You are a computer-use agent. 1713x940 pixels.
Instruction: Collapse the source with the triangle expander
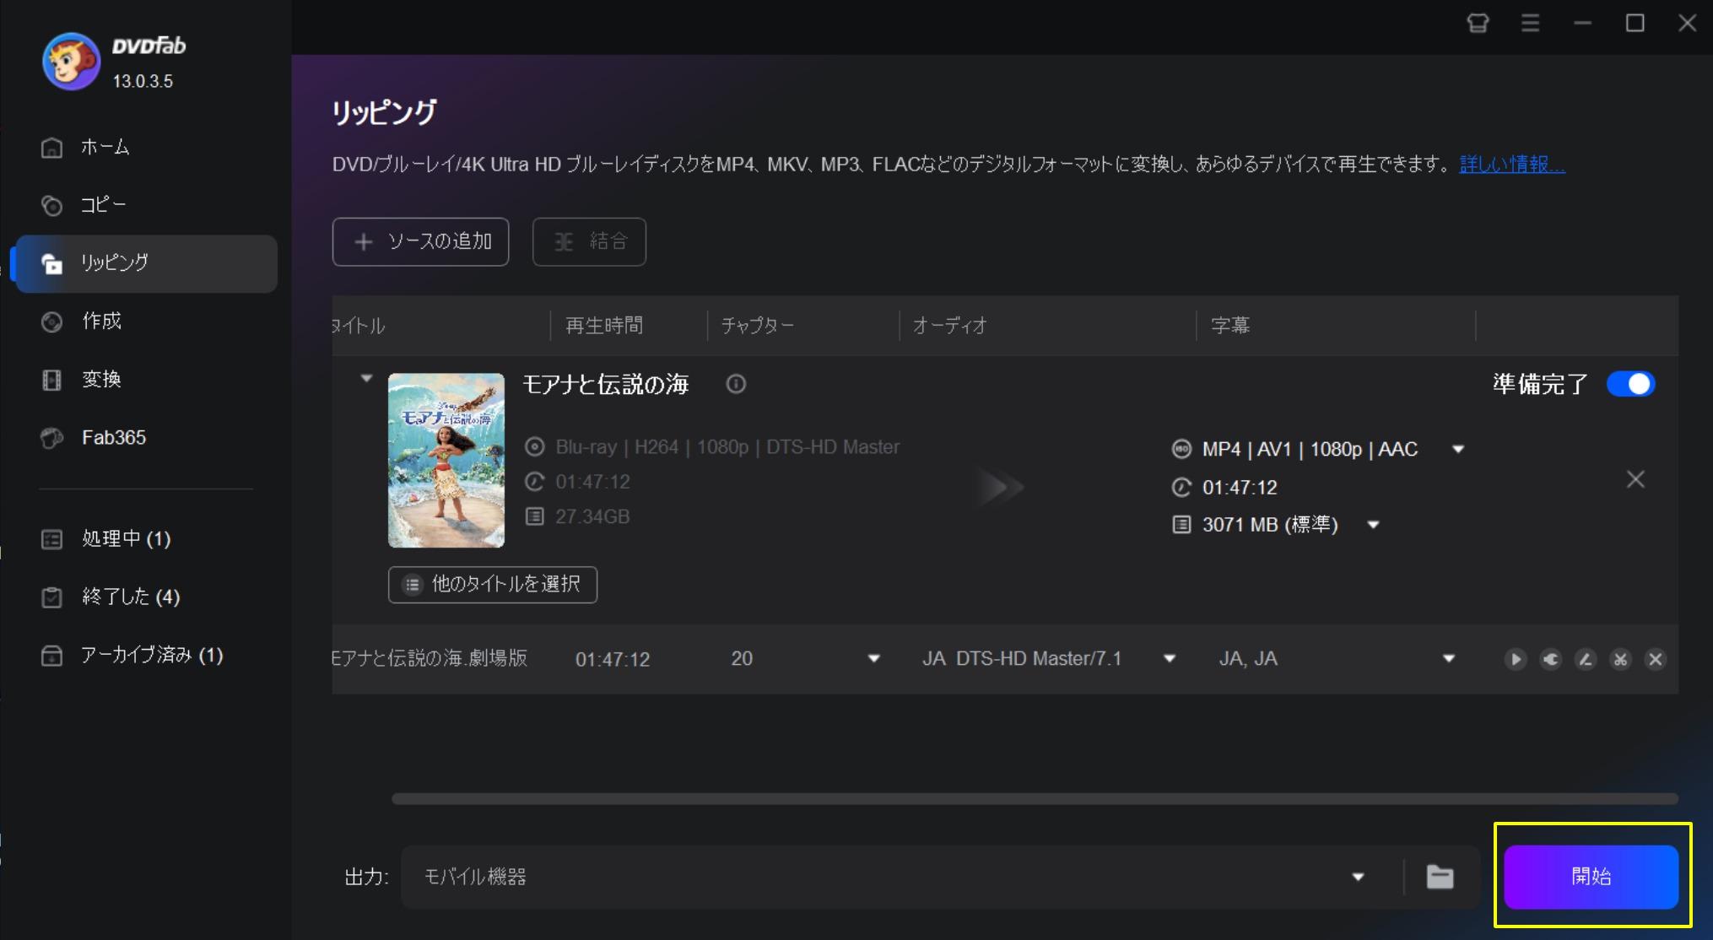(x=366, y=378)
